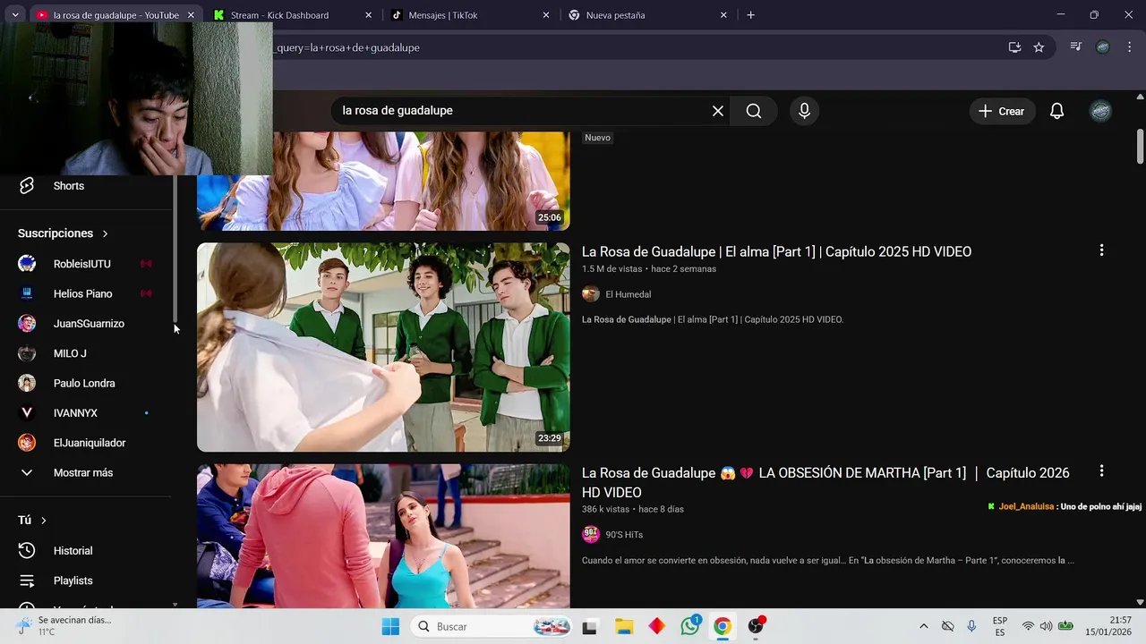This screenshot has width=1146, height=644.
Task: Visit El Humedal channel
Action: tap(628, 294)
